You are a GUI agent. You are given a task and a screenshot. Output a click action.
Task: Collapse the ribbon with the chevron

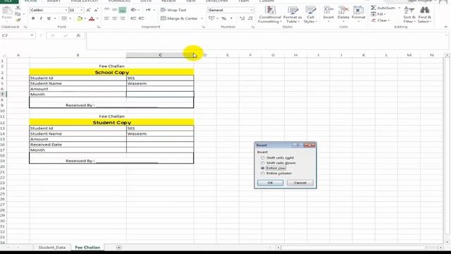(445, 27)
